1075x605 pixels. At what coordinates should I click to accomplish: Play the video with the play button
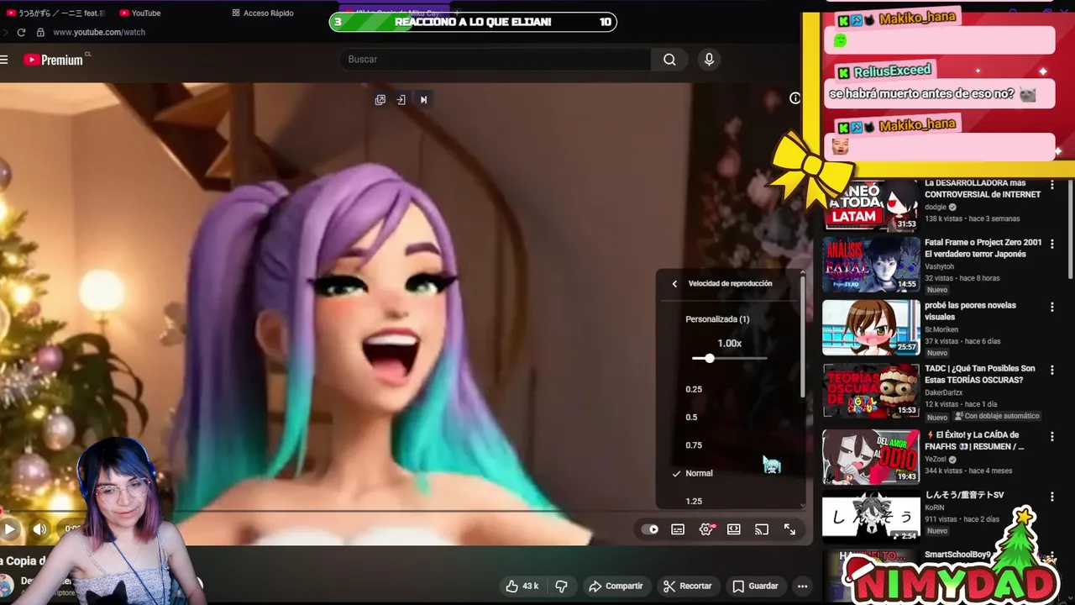tap(9, 529)
